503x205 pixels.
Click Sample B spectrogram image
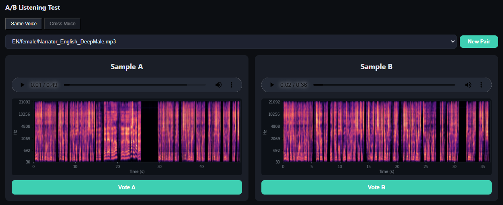(x=376, y=137)
